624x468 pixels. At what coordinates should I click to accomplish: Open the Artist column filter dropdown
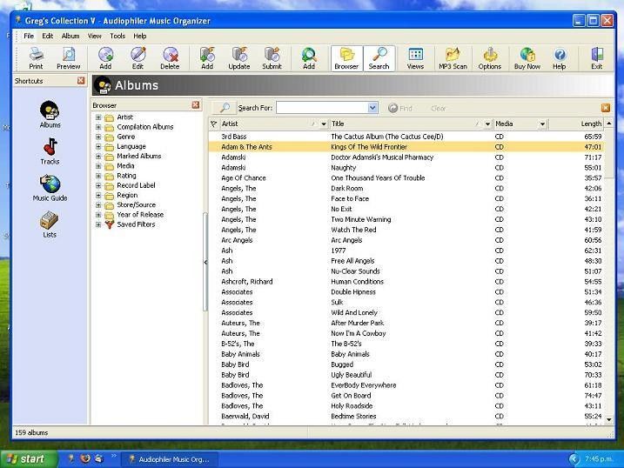(x=324, y=124)
